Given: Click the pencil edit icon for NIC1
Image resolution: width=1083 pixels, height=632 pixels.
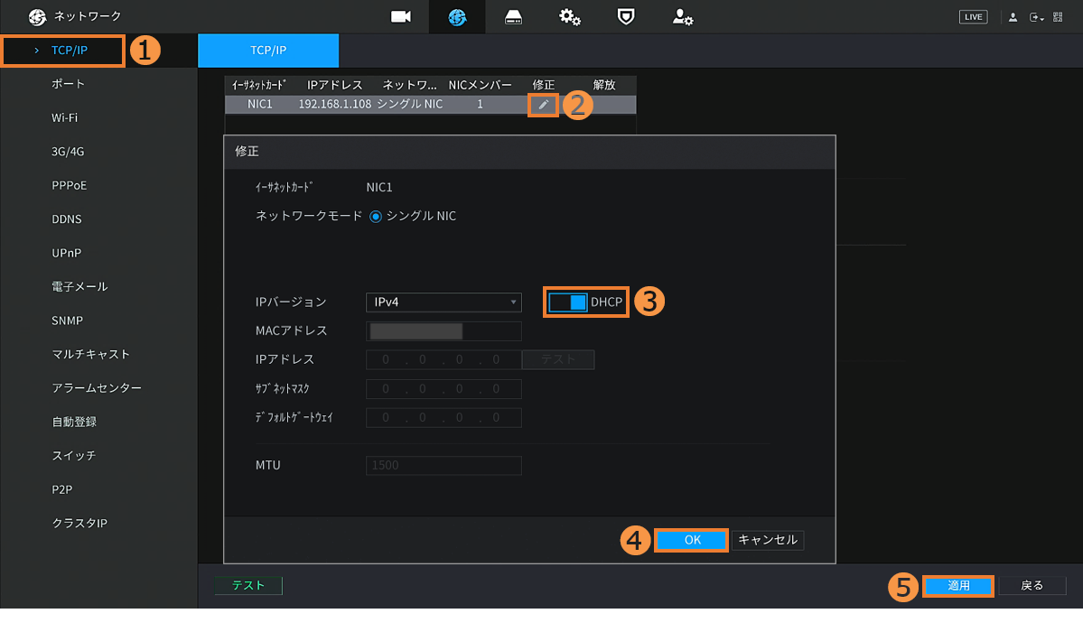Looking at the screenshot, I should tap(543, 105).
